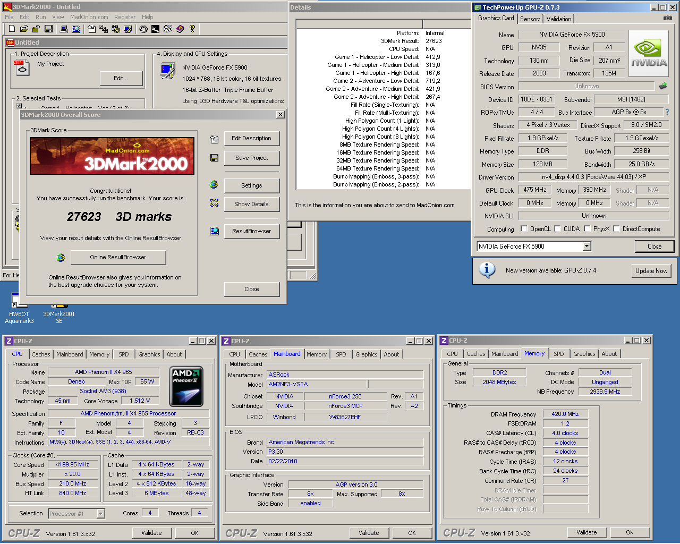Click the AMD Phenom II logo in CPU-Z

coord(186,386)
